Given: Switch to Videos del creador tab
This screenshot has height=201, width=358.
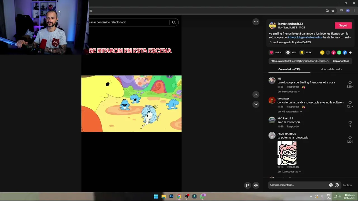Looking at the screenshot, I should coord(331,69).
